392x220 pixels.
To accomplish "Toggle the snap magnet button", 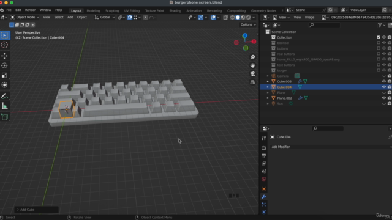I will 130,18.
